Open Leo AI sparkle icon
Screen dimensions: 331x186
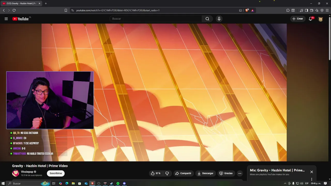click(x=317, y=10)
